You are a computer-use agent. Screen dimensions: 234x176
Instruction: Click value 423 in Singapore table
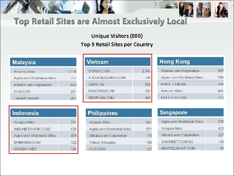[x=221, y=128]
